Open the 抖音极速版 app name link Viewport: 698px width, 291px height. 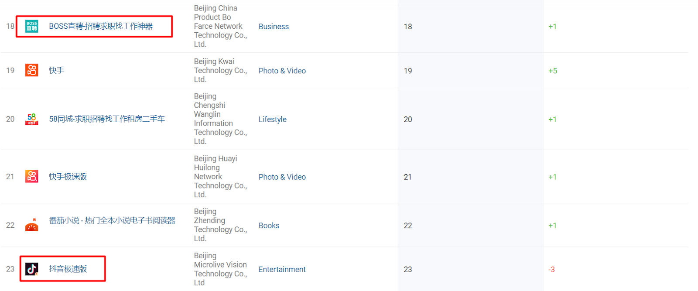(x=68, y=269)
